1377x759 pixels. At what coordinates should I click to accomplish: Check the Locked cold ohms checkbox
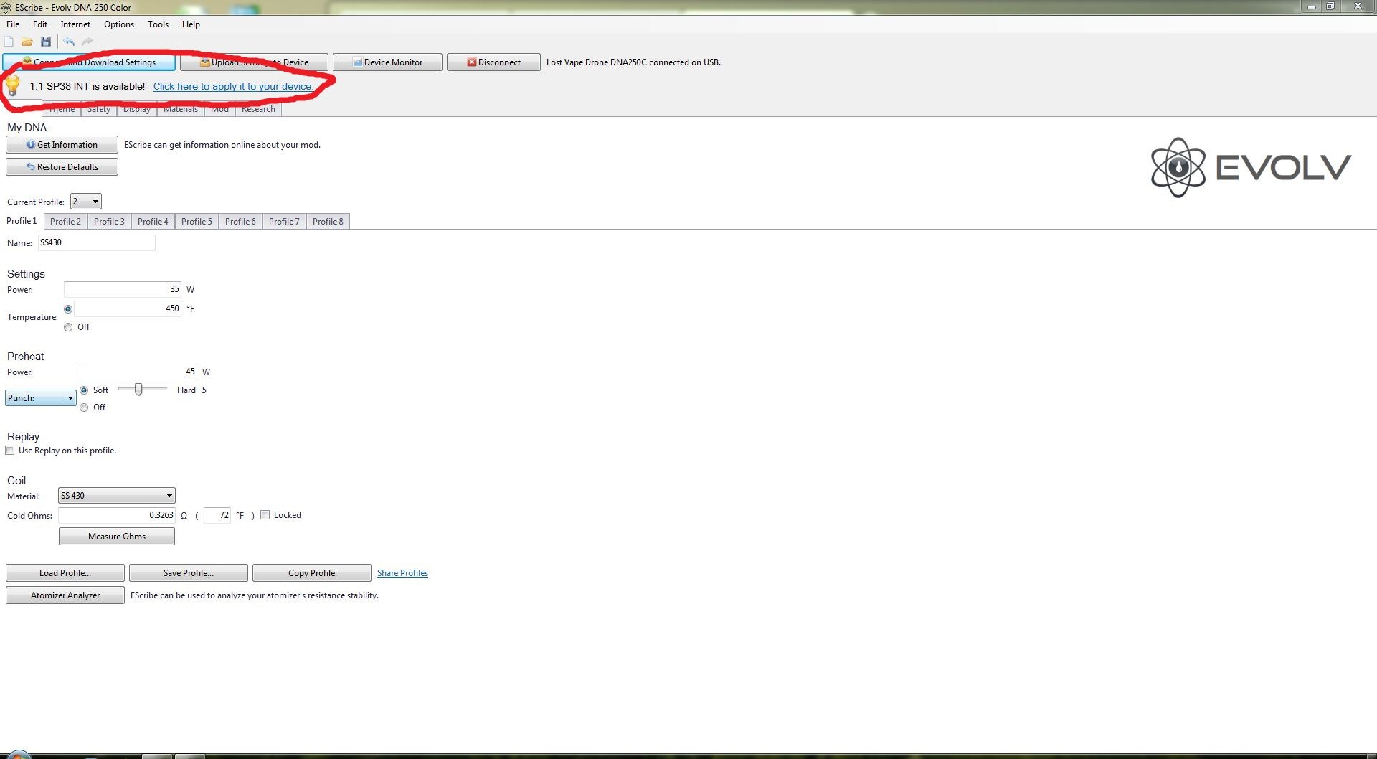(265, 515)
